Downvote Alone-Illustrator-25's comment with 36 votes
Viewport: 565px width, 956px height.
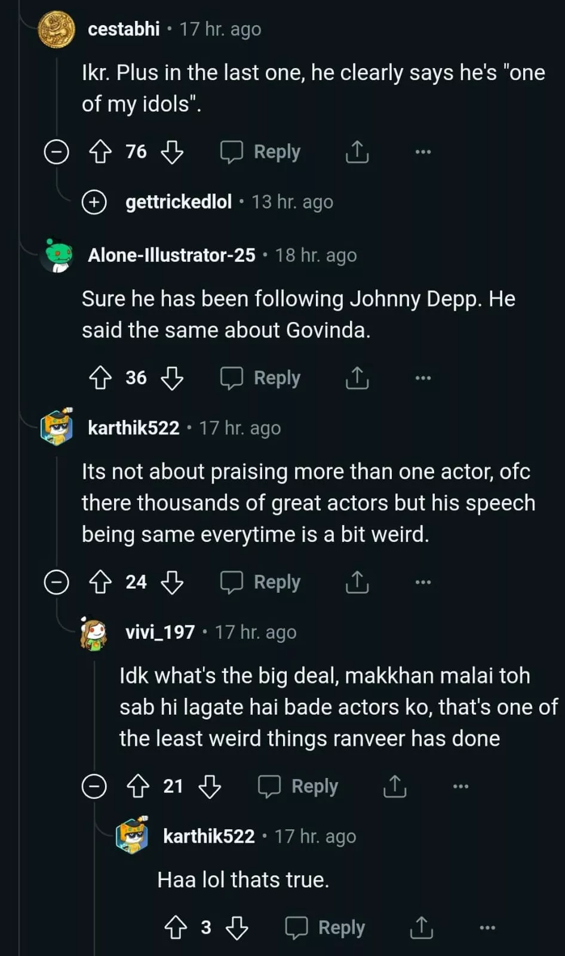pyautogui.click(x=172, y=378)
